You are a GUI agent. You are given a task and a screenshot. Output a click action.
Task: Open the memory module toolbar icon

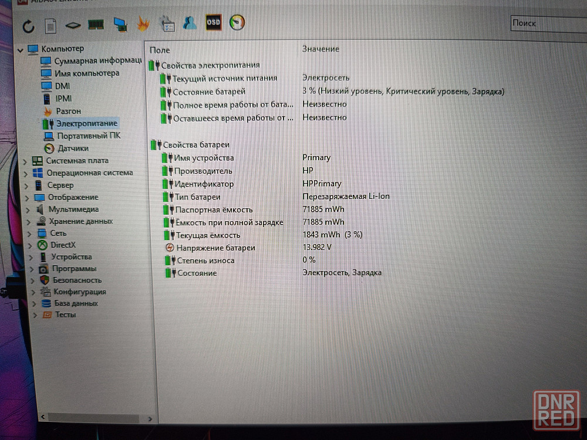[96, 25]
